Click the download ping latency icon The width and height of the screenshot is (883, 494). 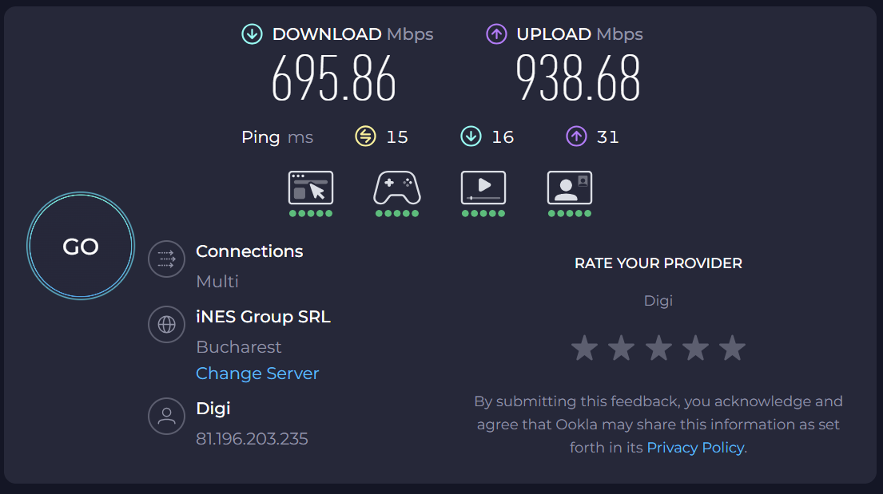(471, 137)
